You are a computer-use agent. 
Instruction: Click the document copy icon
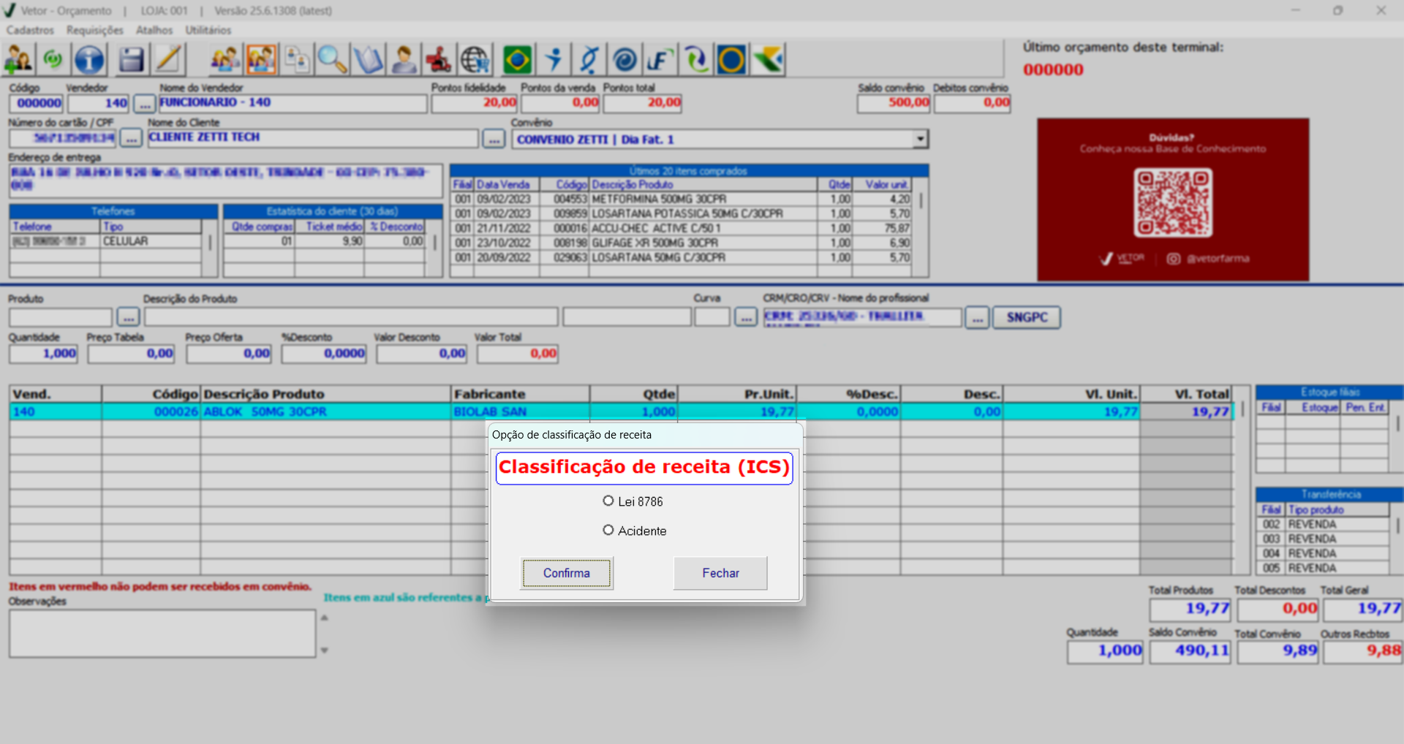coord(297,59)
